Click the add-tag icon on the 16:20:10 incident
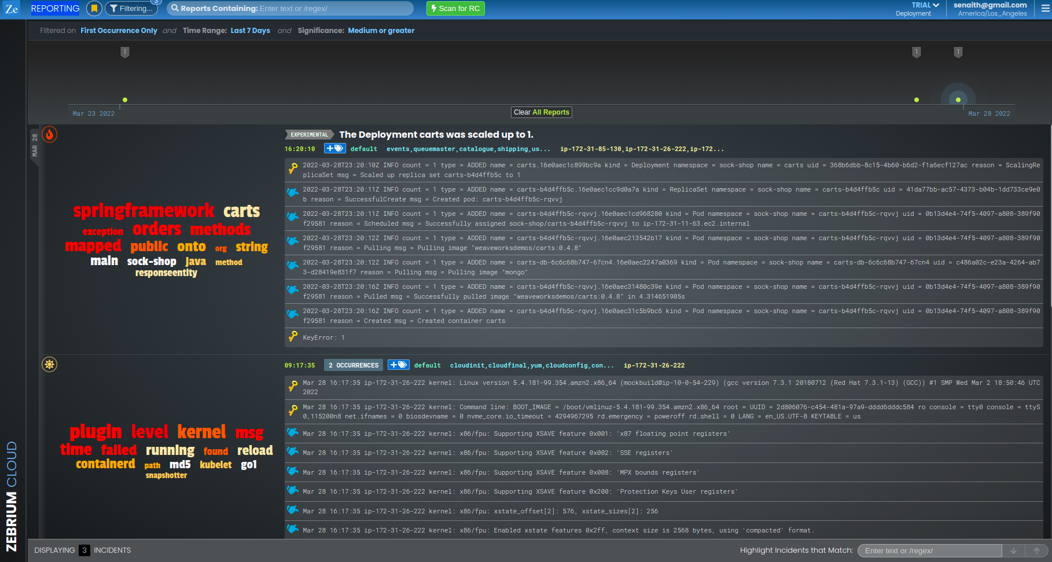The width and height of the screenshot is (1052, 562). pos(334,149)
